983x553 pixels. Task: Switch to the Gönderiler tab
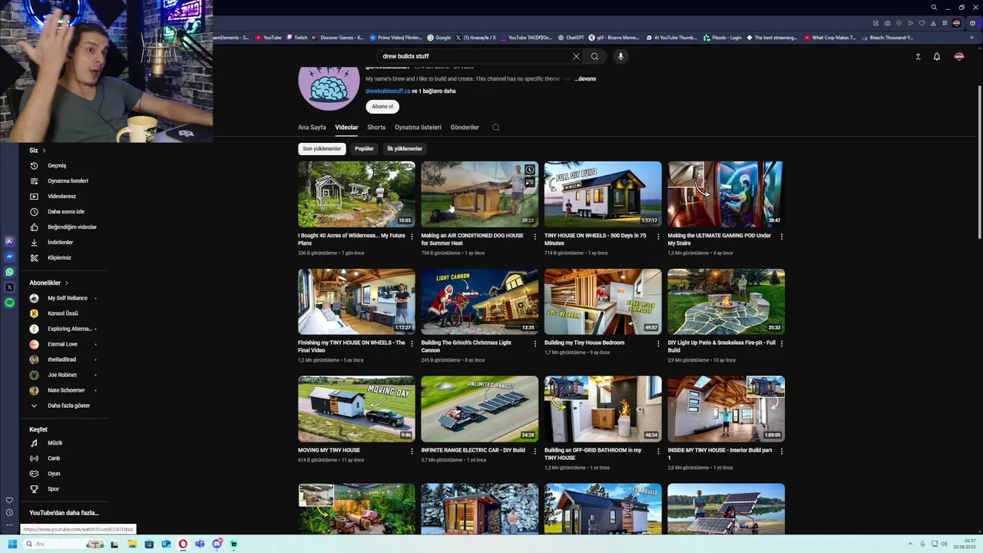pyautogui.click(x=465, y=127)
